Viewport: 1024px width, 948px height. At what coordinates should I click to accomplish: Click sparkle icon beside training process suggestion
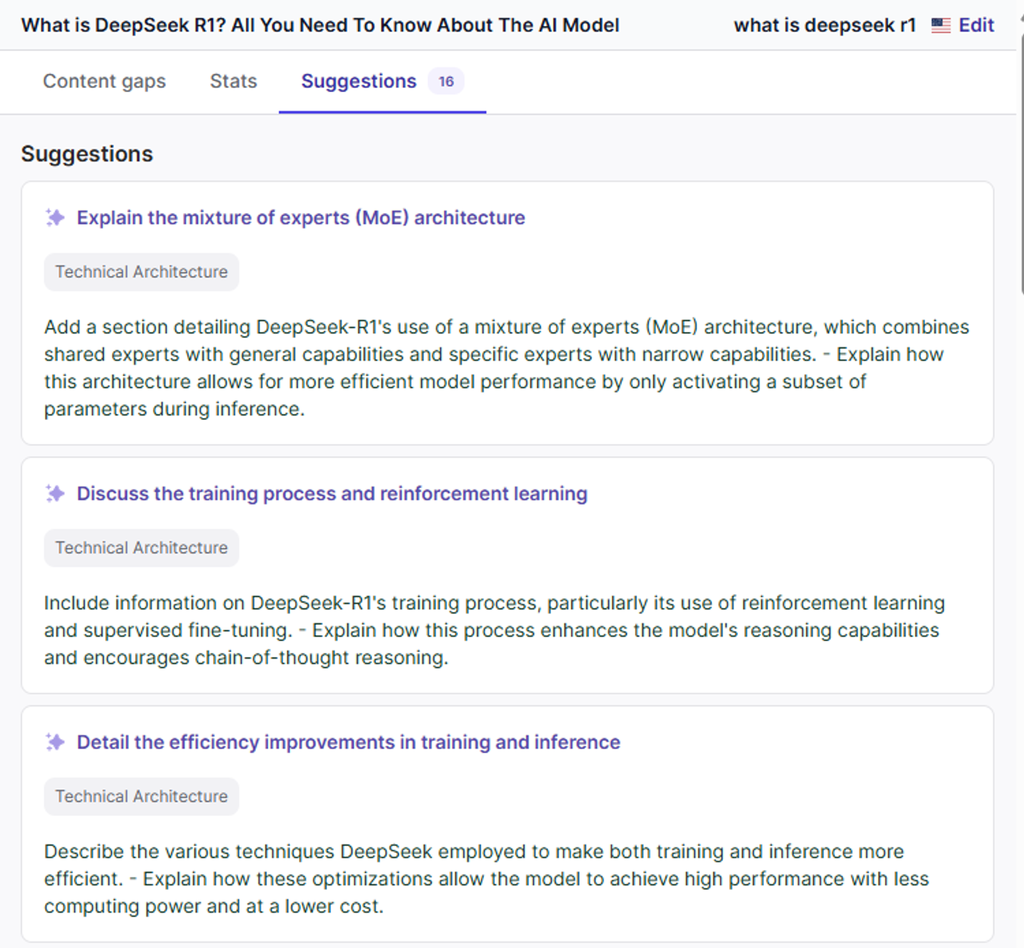click(x=55, y=493)
